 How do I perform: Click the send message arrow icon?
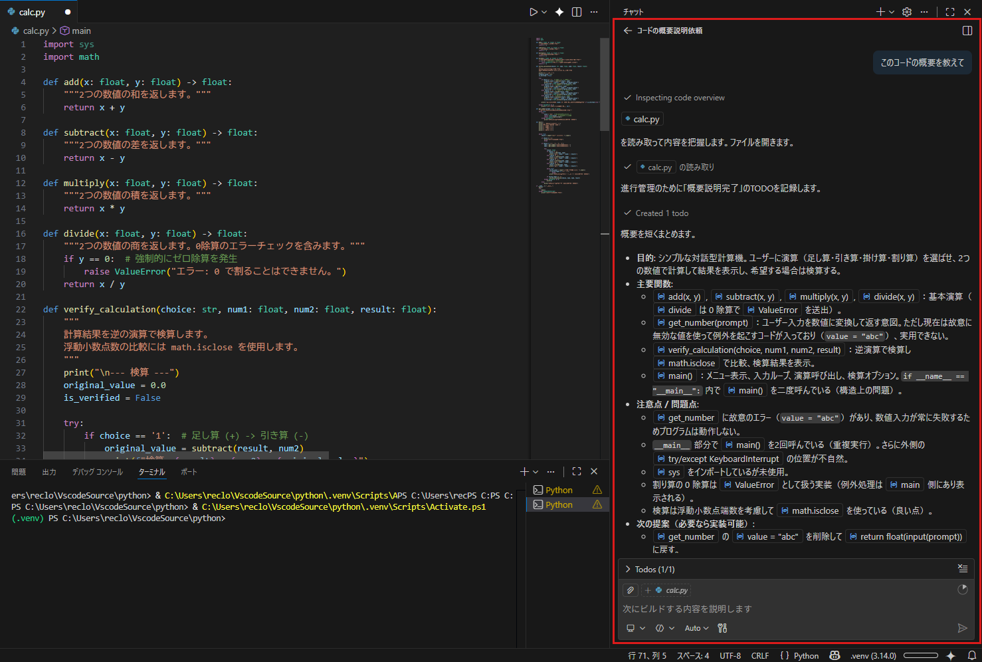pos(961,628)
